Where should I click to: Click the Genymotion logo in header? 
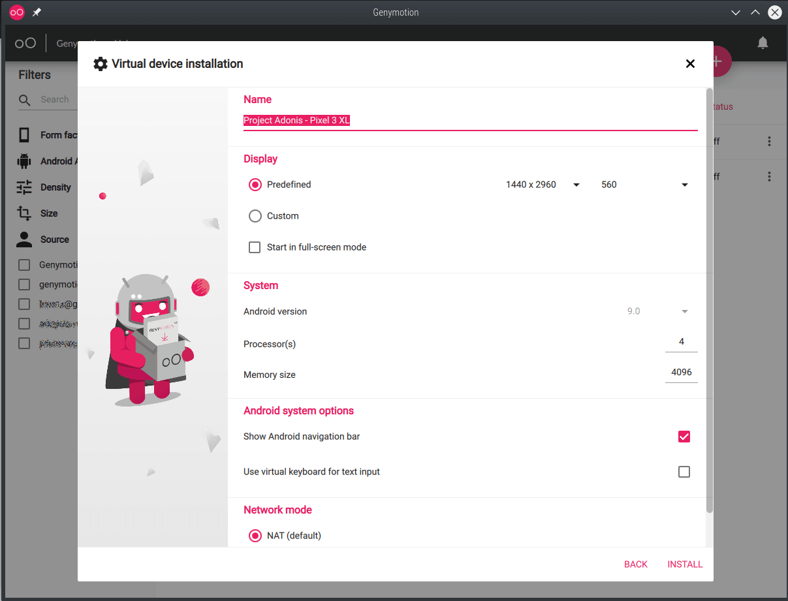(x=25, y=44)
